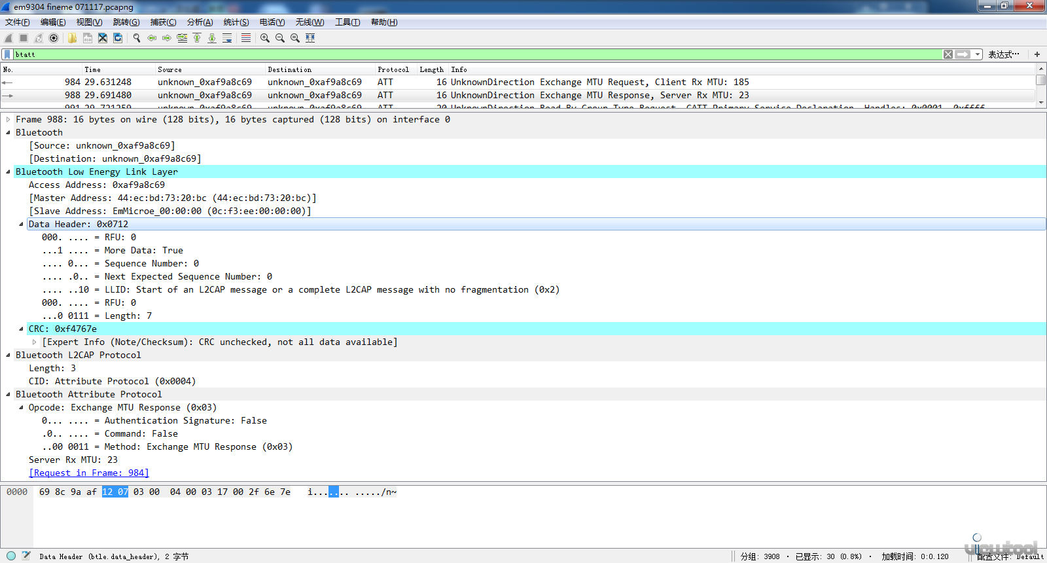
Task: Toggle packet list colorize rules icon
Action: (246, 38)
